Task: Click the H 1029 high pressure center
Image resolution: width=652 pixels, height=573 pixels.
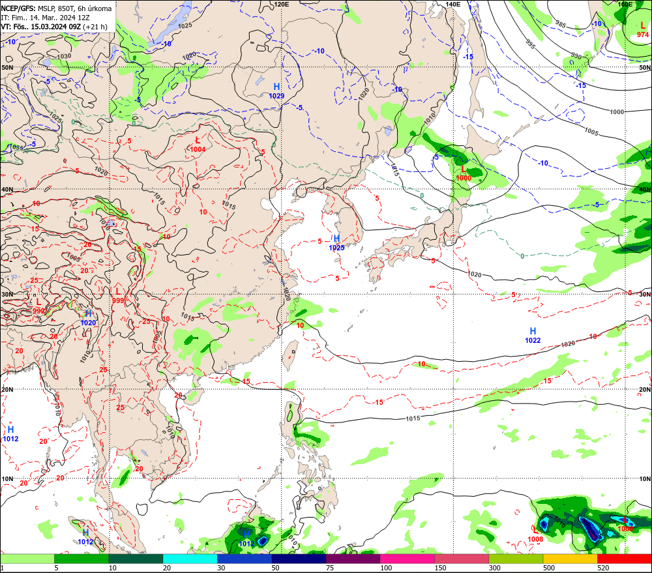Action: pyautogui.click(x=276, y=91)
